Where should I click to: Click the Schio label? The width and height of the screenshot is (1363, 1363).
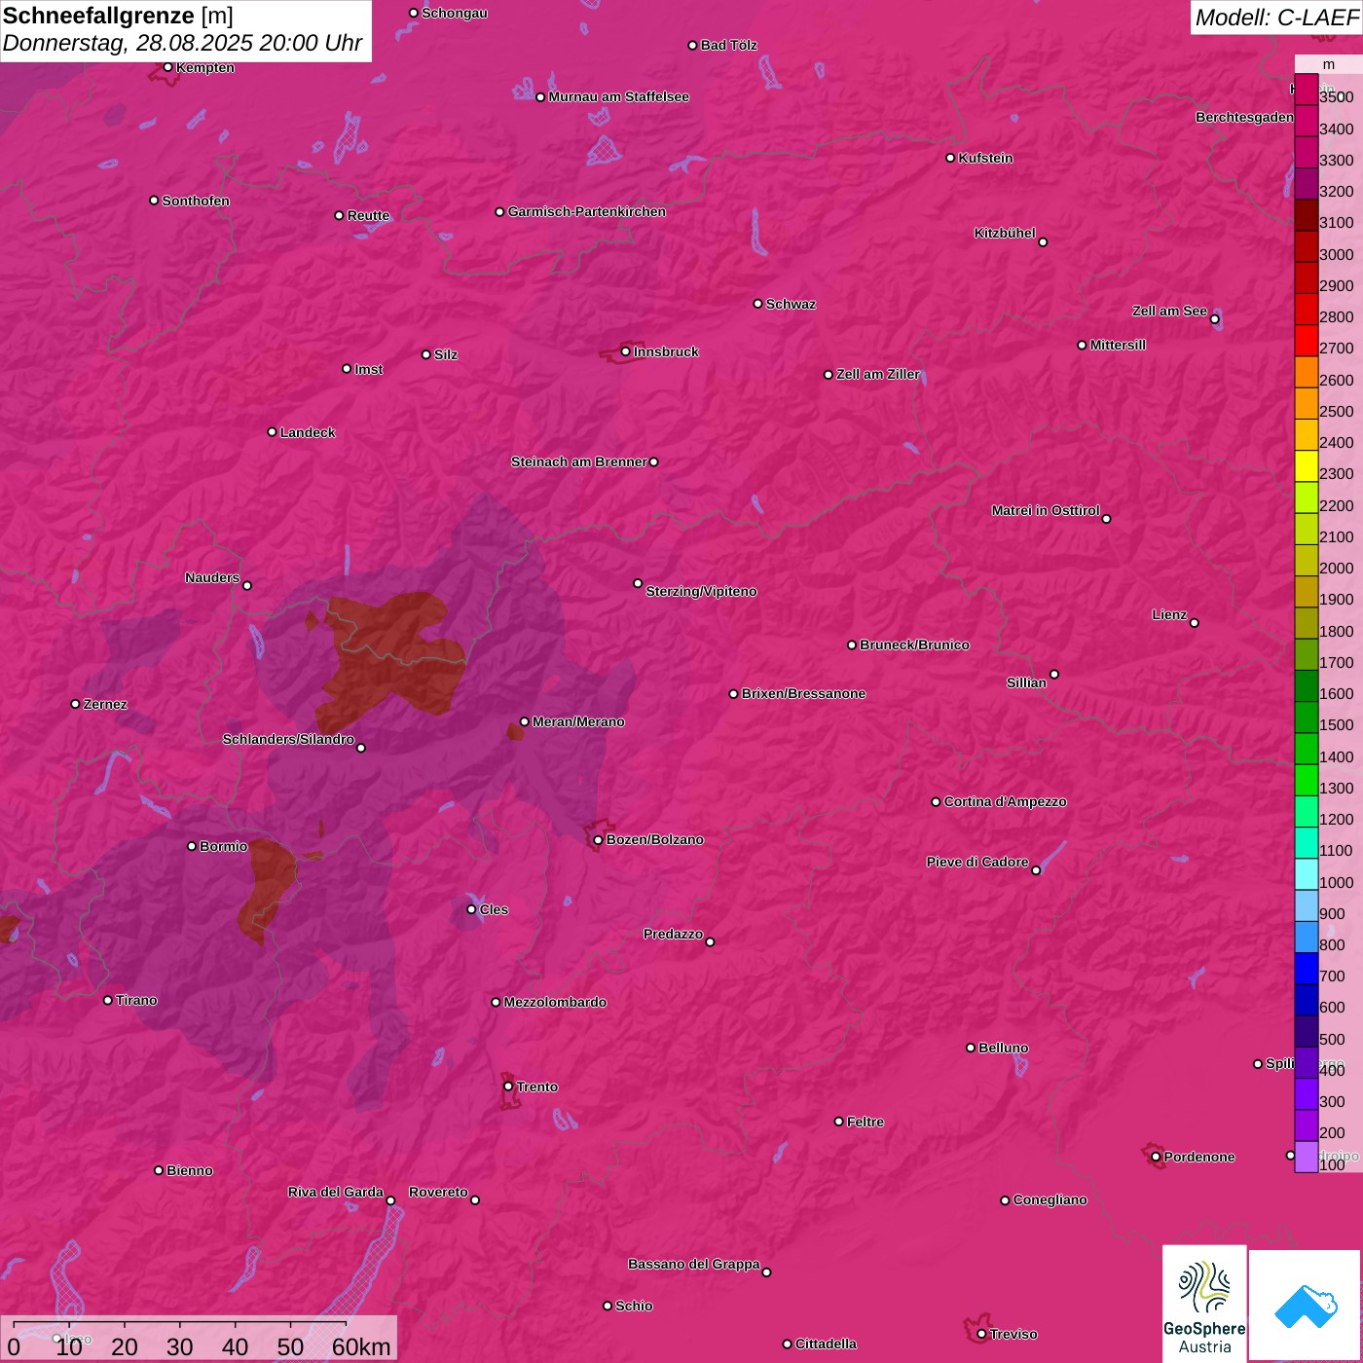(634, 1306)
